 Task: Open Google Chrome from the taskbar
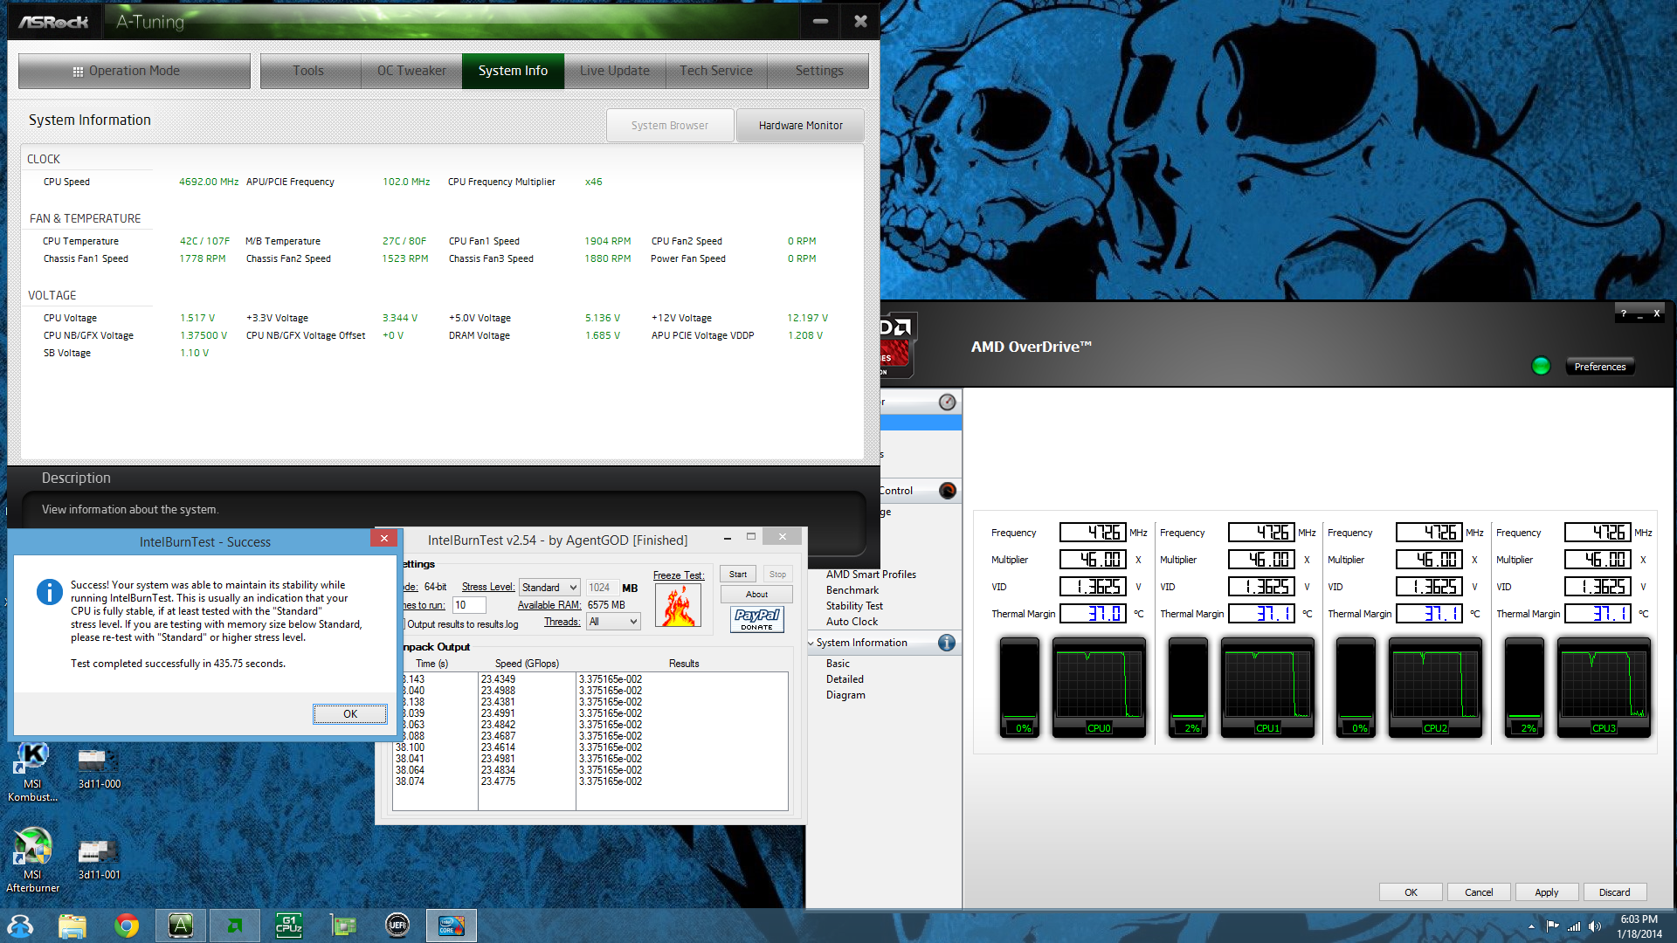pyautogui.click(x=127, y=926)
